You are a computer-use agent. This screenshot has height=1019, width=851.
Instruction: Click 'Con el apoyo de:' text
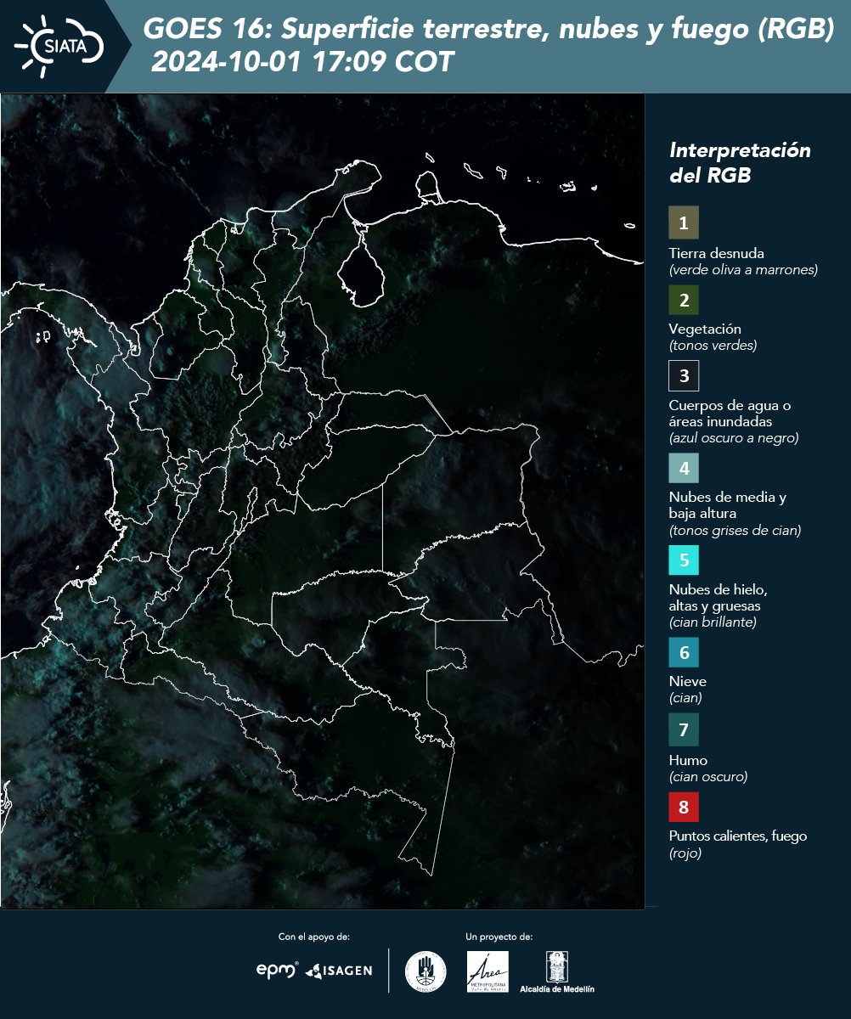(x=314, y=937)
